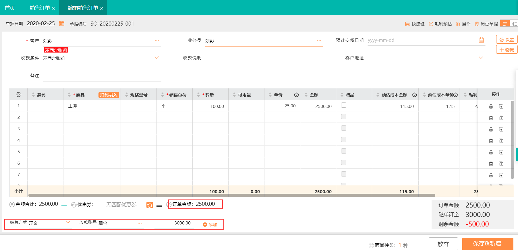
Task: Close the 销售订单 tab
Action: pos(53,8)
